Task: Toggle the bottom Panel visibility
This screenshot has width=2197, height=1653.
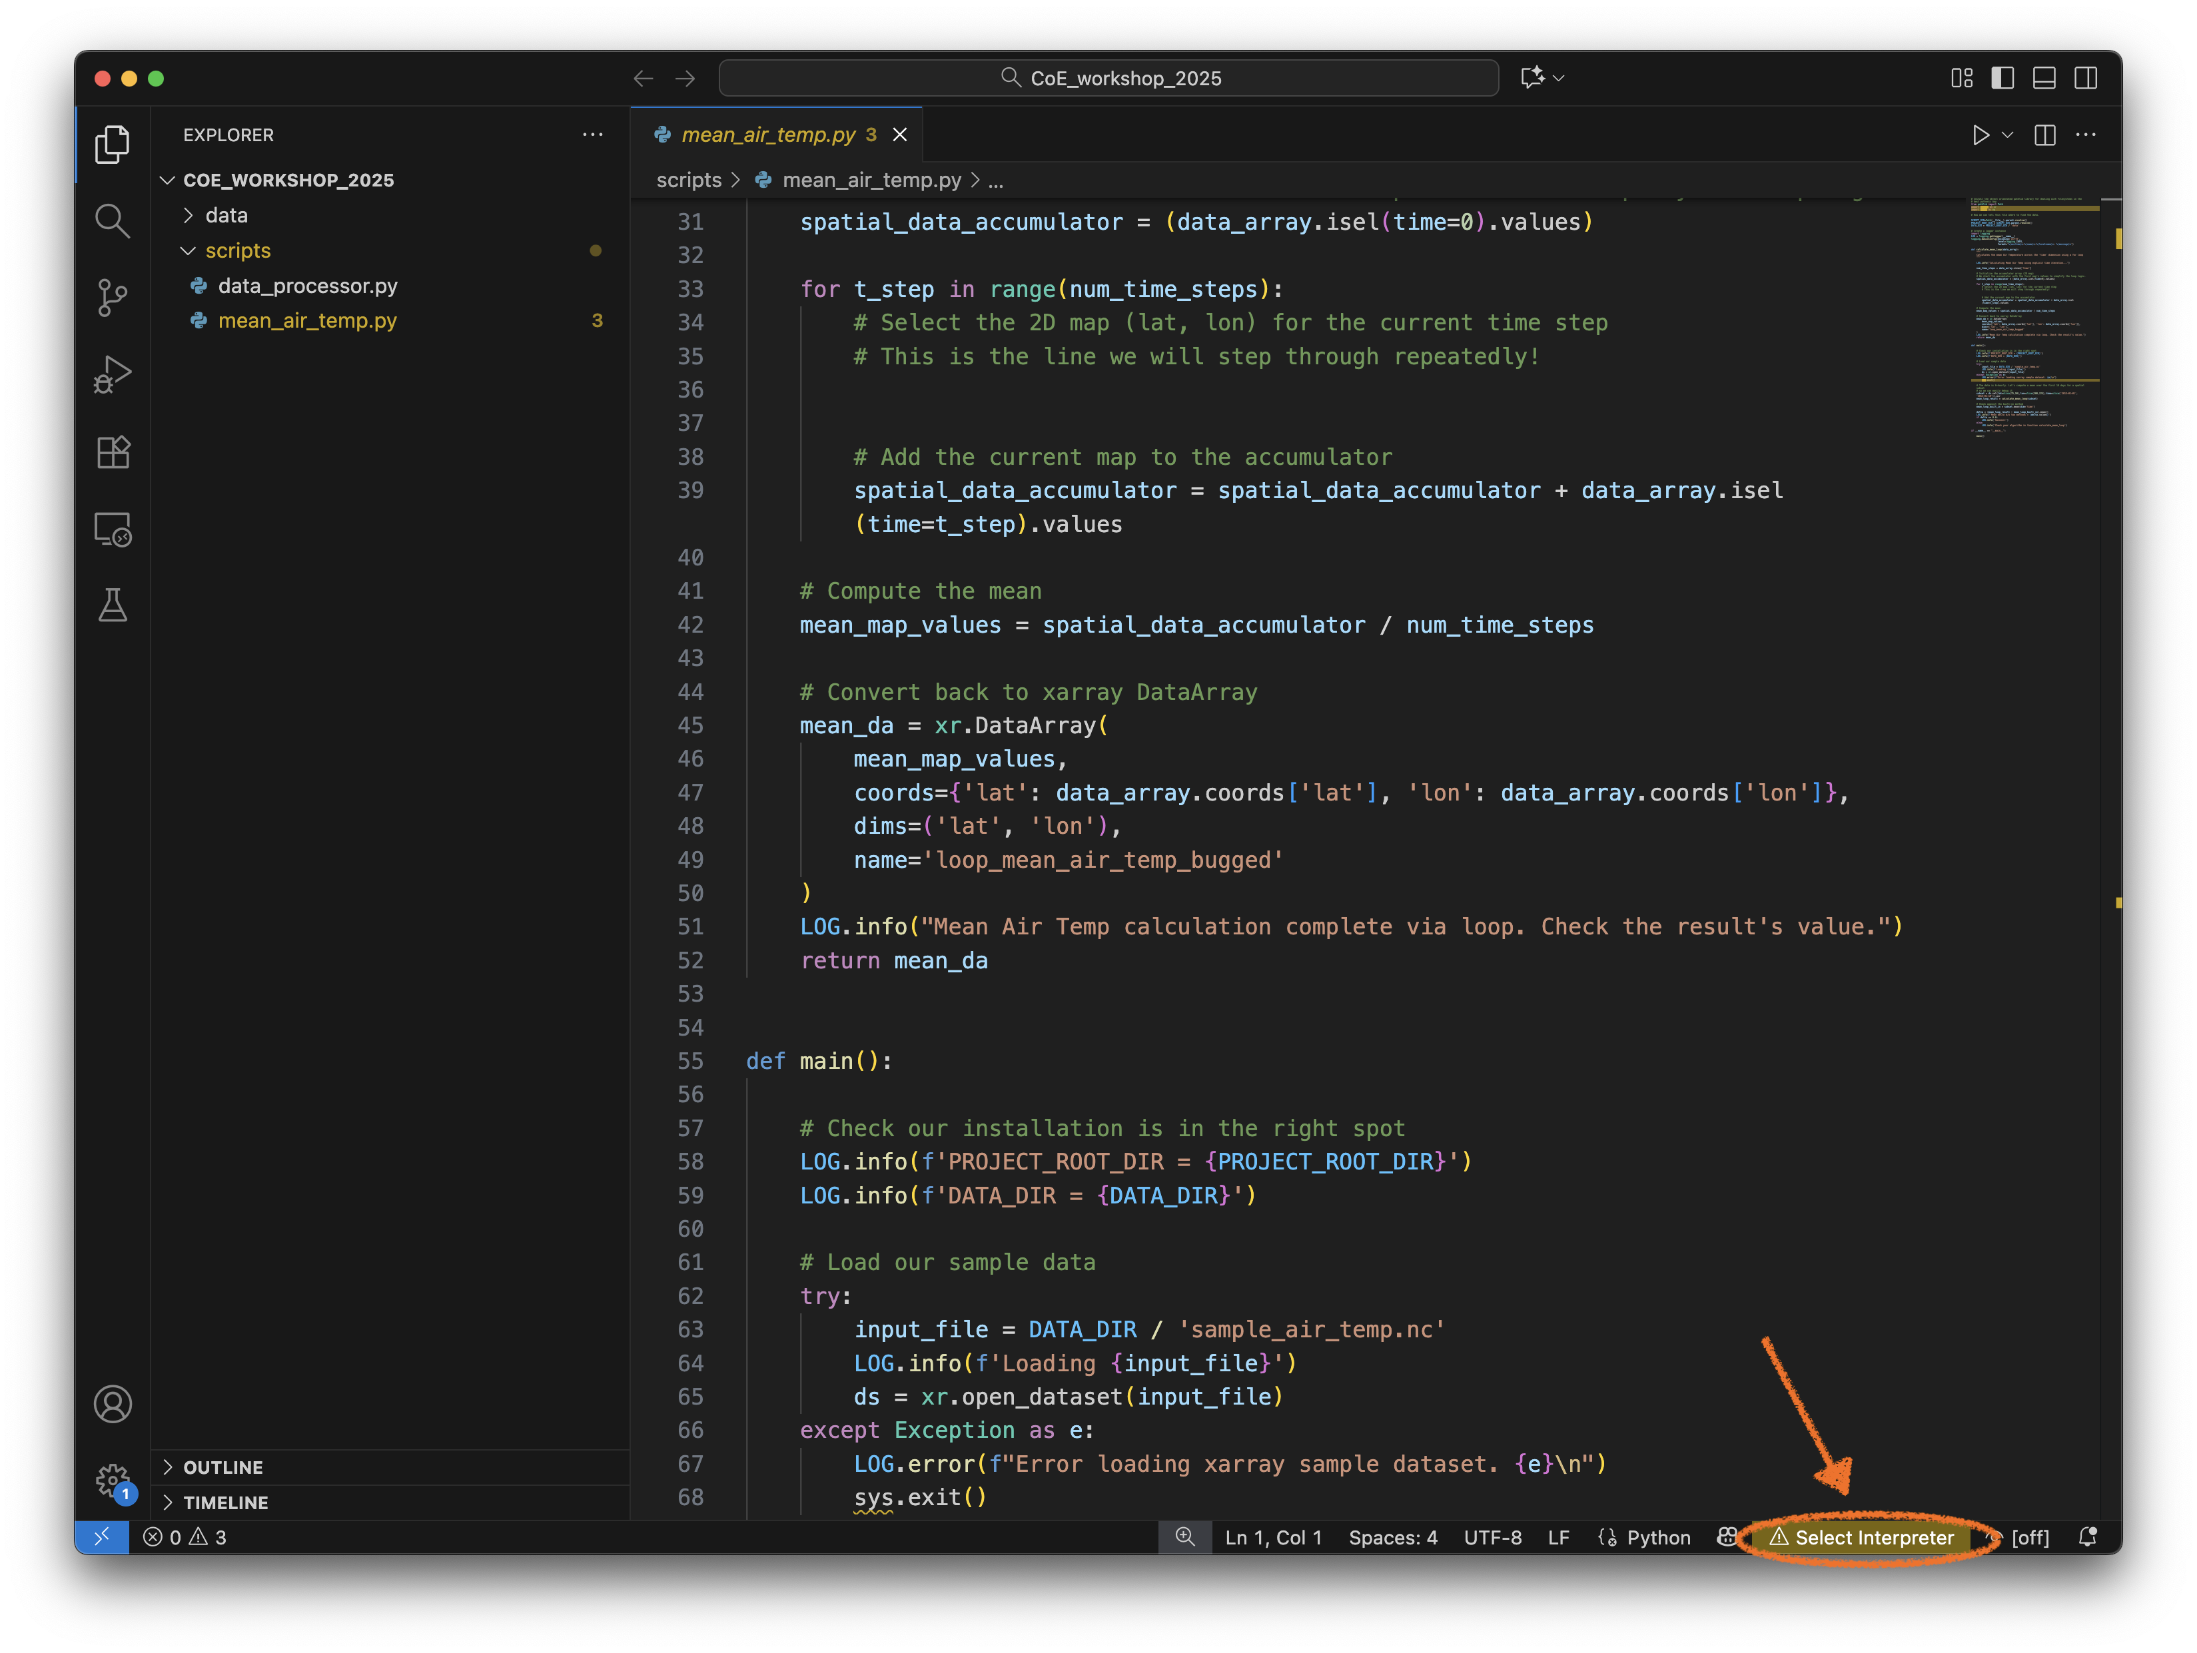Action: pos(2044,79)
